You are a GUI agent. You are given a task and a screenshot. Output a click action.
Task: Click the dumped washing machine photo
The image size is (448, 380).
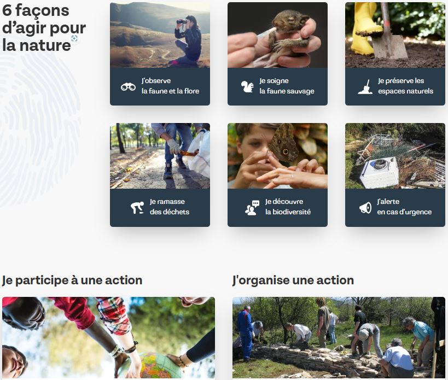click(x=395, y=156)
